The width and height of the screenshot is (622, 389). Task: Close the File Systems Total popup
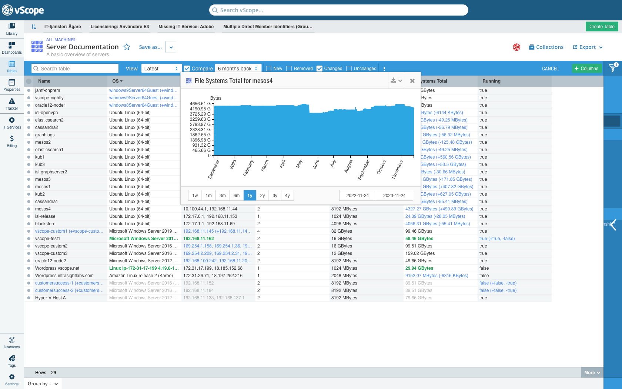tap(412, 81)
